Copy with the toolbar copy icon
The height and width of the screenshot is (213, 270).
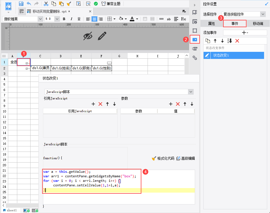pos(54,4)
